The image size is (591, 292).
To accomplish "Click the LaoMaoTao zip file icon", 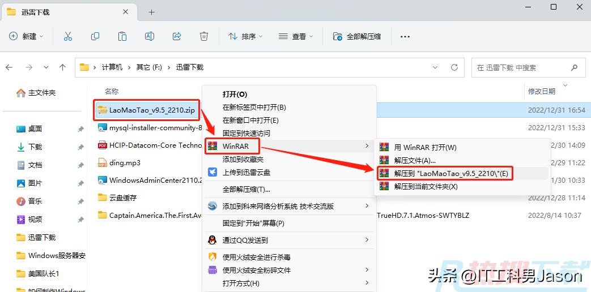I will (x=103, y=110).
